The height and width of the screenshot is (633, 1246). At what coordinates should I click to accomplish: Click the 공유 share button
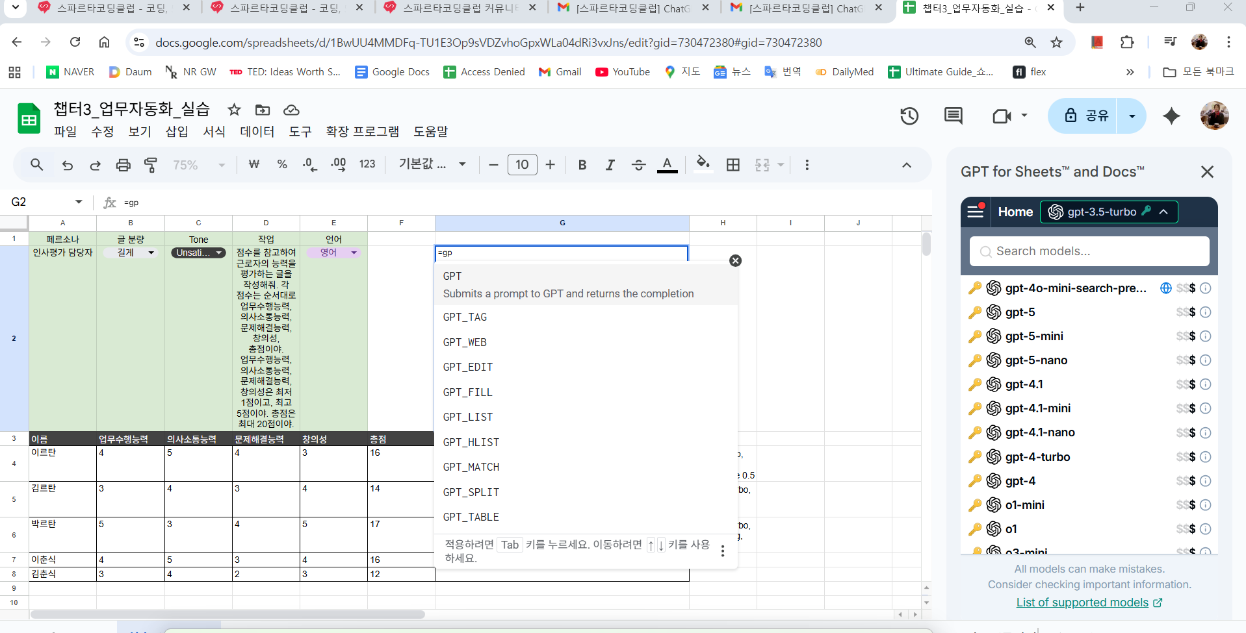tap(1083, 116)
